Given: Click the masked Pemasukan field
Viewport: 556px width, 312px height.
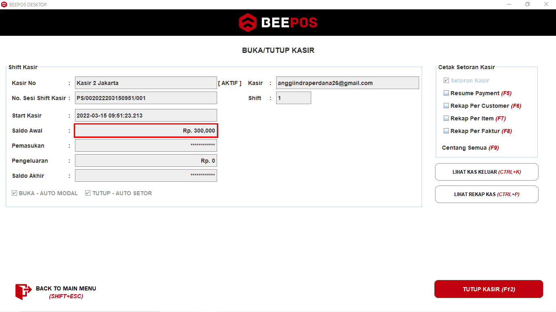Looking at the screenshot, I should 146,146.
